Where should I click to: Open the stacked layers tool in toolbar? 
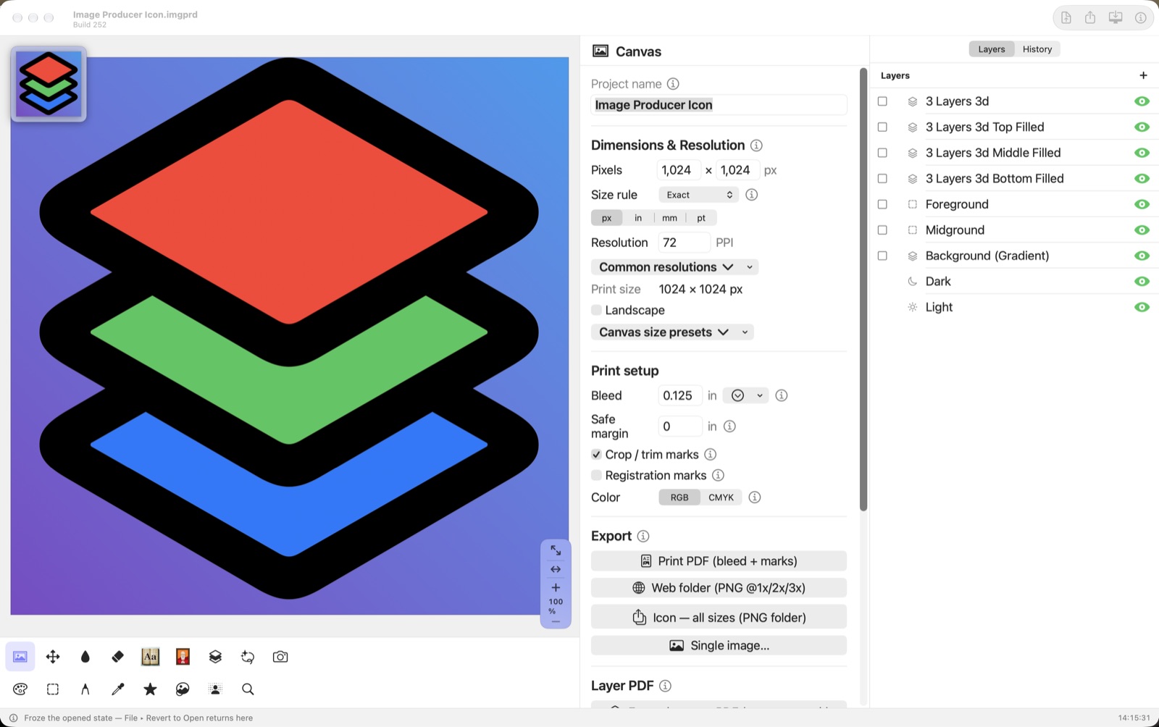click(215, 657)
